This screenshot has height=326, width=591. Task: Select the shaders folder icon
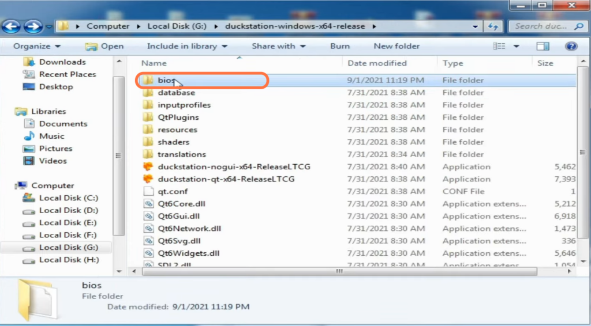(x=148, y=142)
